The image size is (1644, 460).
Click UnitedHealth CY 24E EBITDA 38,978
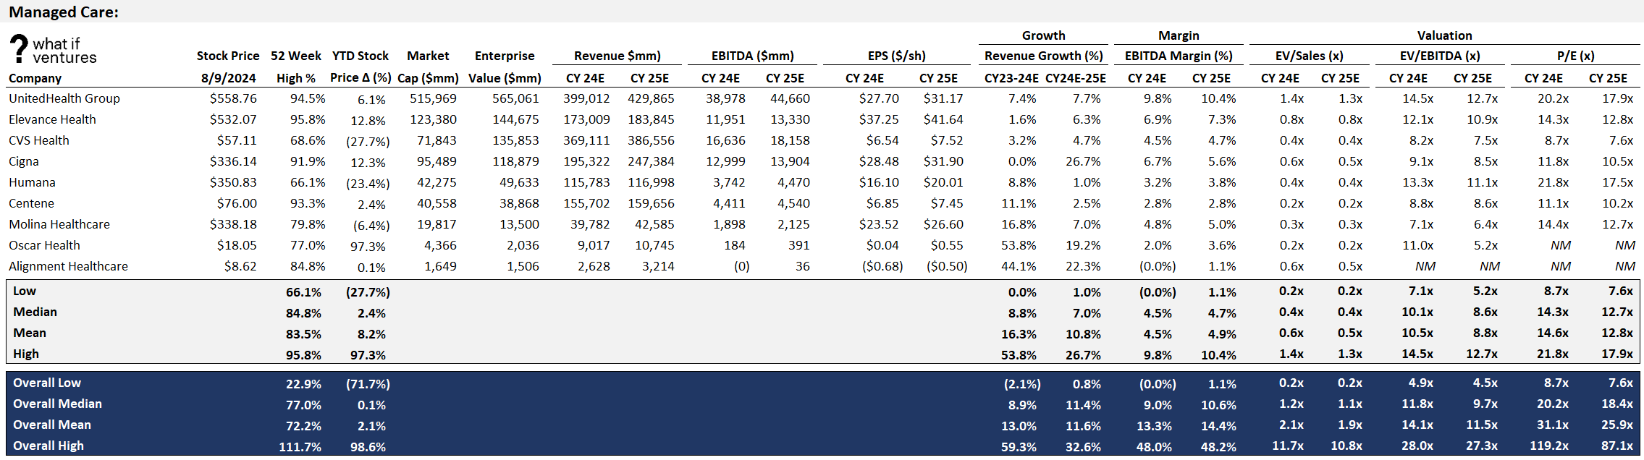[725, 98]
